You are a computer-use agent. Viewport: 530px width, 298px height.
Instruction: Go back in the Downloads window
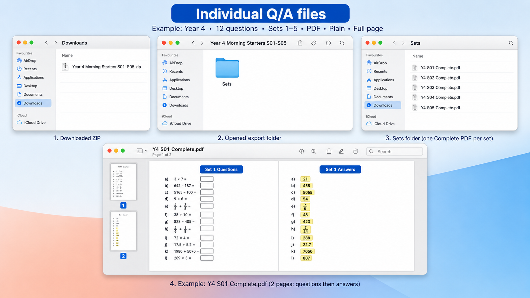coord(46,43)
